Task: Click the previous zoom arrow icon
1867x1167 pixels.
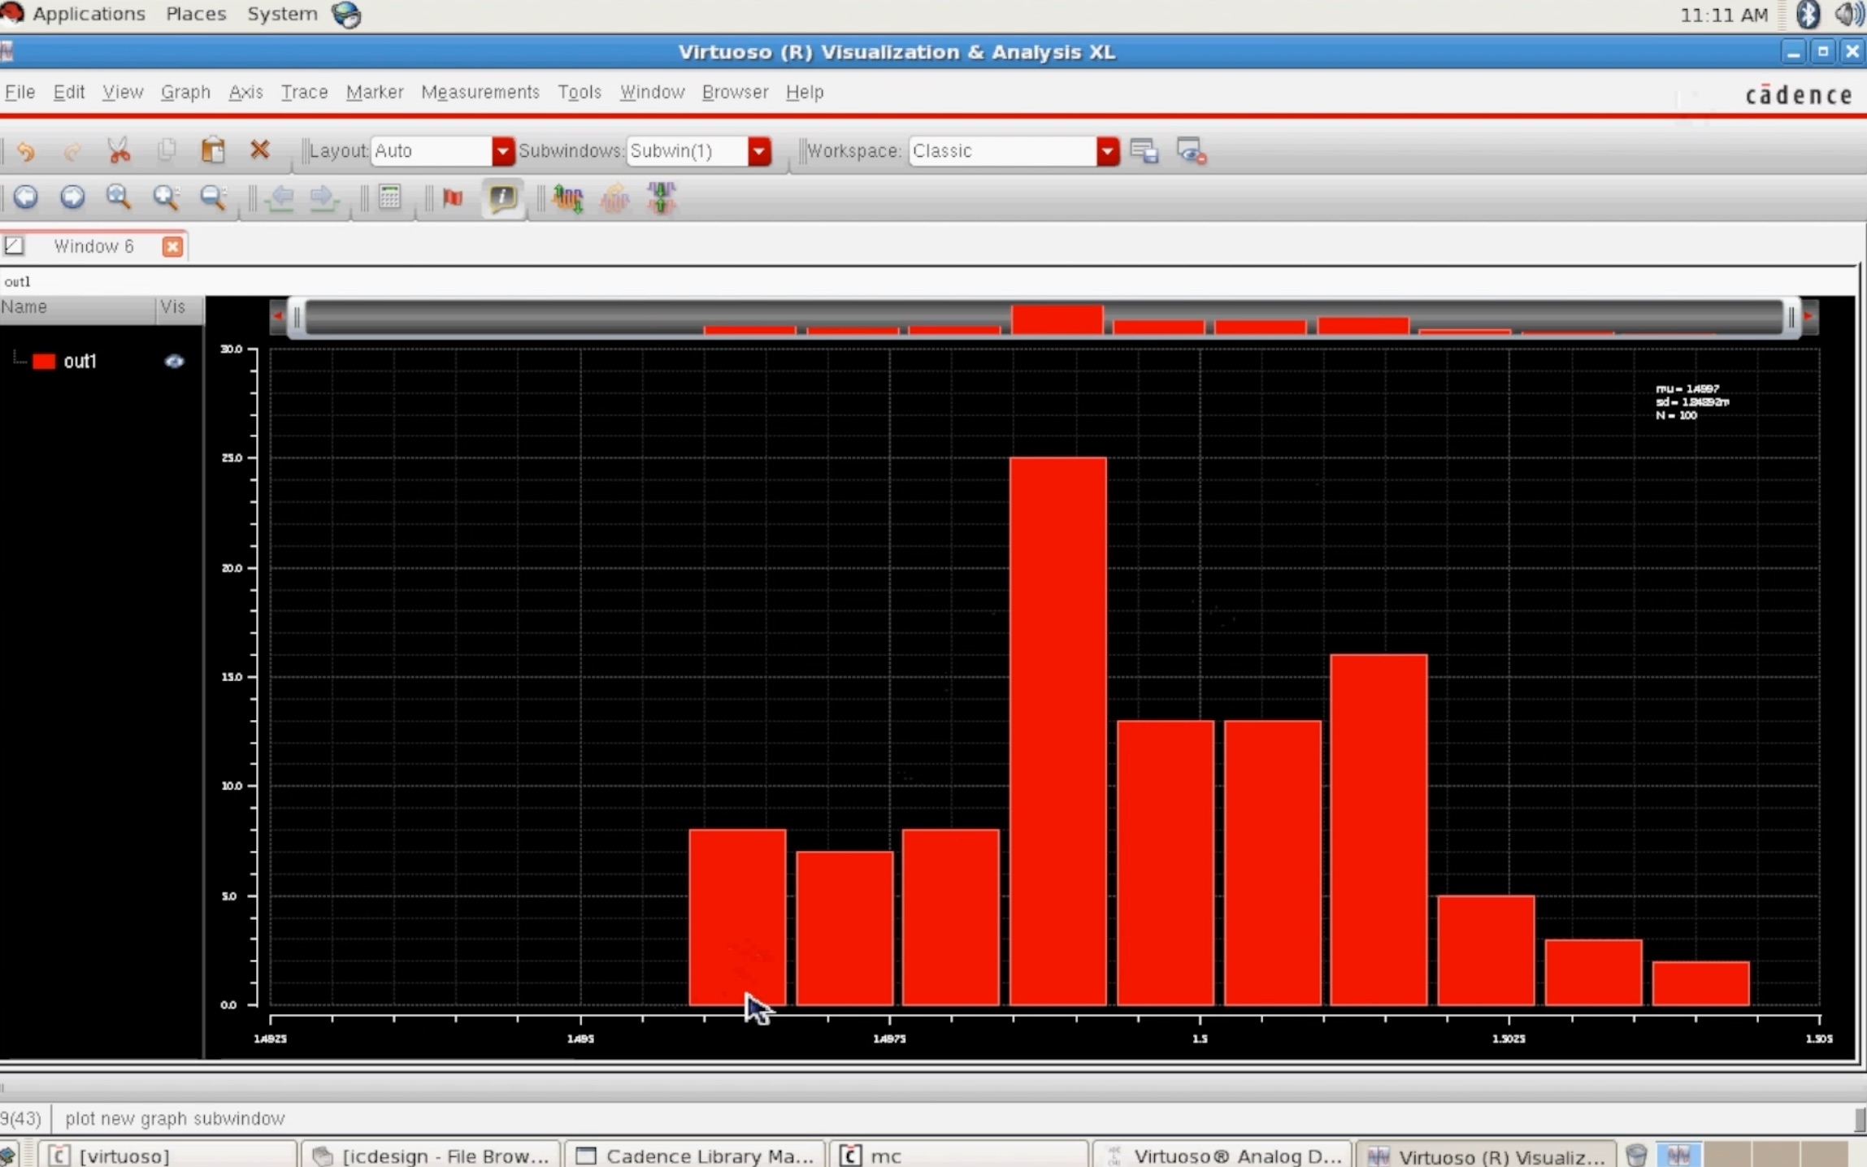Action: tap(25, 197)
